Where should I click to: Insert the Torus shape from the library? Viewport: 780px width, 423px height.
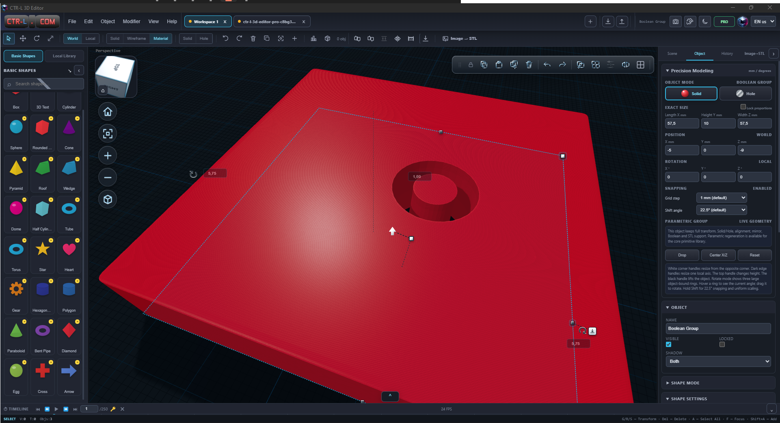pos(16,255)
